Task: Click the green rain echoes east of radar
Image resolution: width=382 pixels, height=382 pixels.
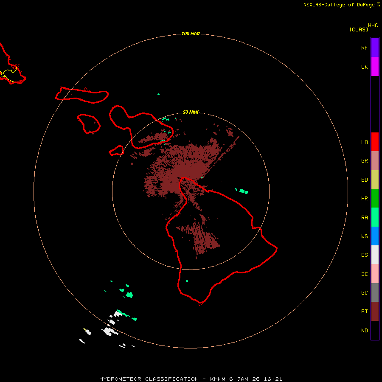Action: pyautogui.click(x=242, y=191)
